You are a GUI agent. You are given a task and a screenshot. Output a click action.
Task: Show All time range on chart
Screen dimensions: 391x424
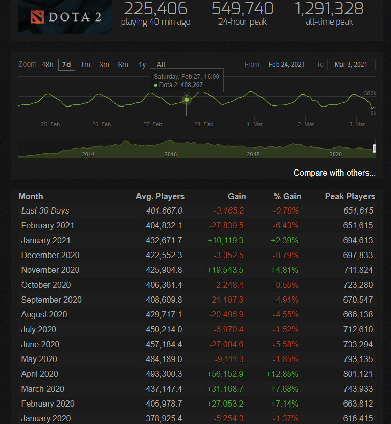click(161, 65)
